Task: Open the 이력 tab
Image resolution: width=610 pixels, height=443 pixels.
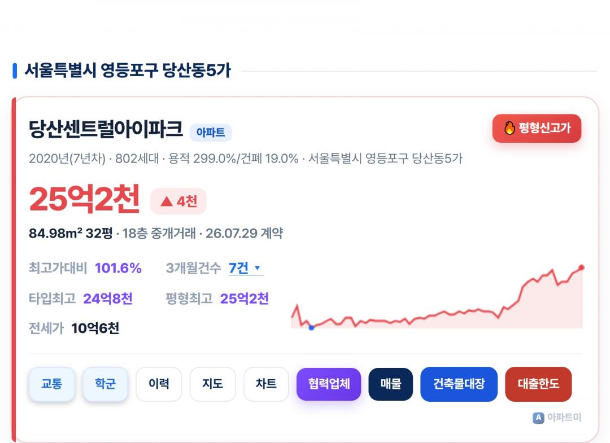Action: coord(159,384)
